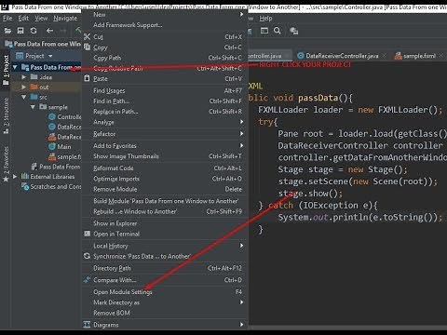This screenshot has width=447, height=335.
Task: Expand the External Libraries arrow
Action: 15,177
